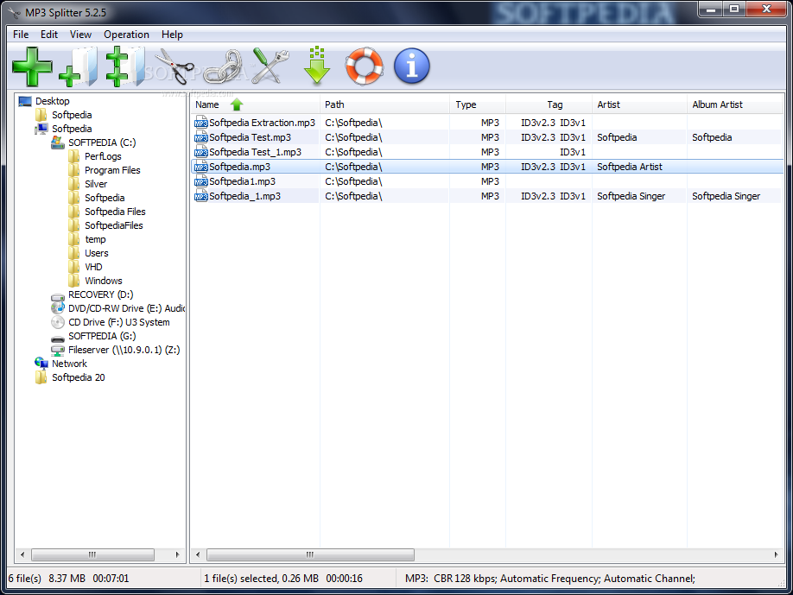
Task: Select CD Drive (F:) U3 System
Action: (x=119, y=322)
